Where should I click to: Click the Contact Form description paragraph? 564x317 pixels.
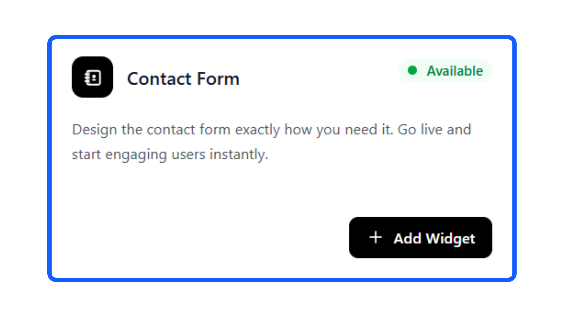[271, 142]
